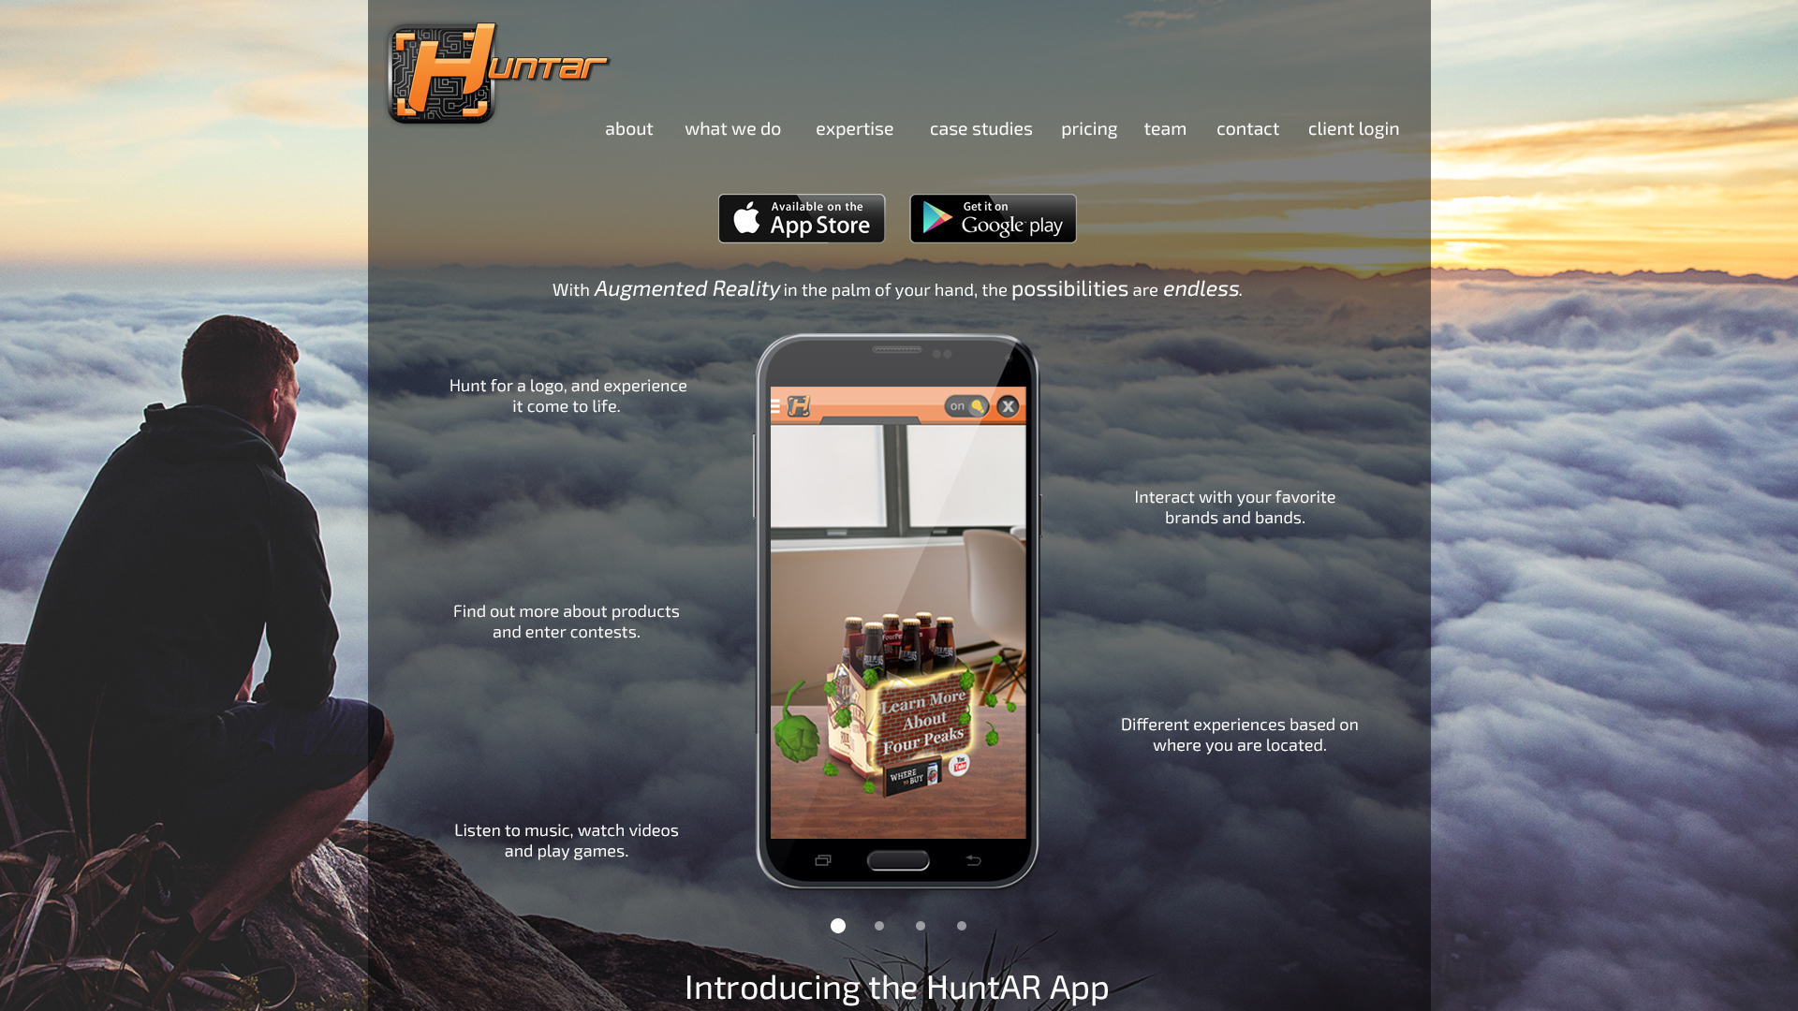Expand the expertise dropdown menu

point(855,128)
